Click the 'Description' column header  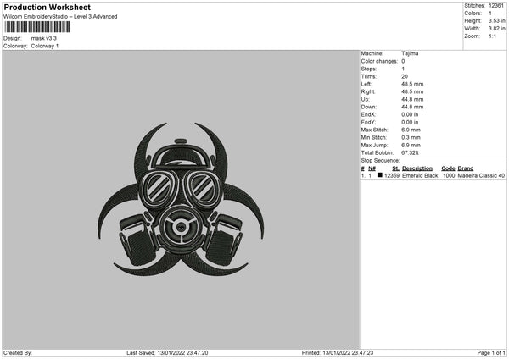pyautogui.click(x=417, y=168)
